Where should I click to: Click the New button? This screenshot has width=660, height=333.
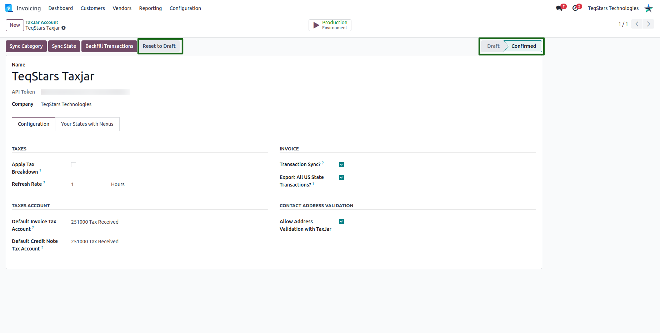pyautogui.click(x=15, y=25)
